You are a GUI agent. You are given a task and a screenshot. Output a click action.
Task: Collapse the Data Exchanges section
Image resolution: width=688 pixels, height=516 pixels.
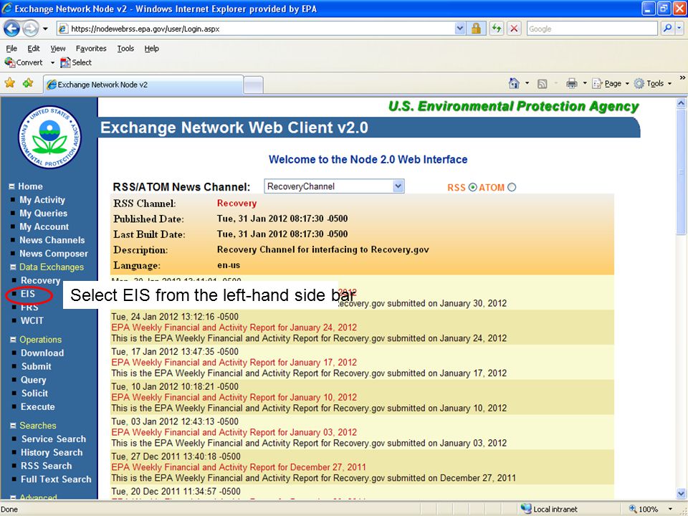pyautogui.click(x=13, y=267)
